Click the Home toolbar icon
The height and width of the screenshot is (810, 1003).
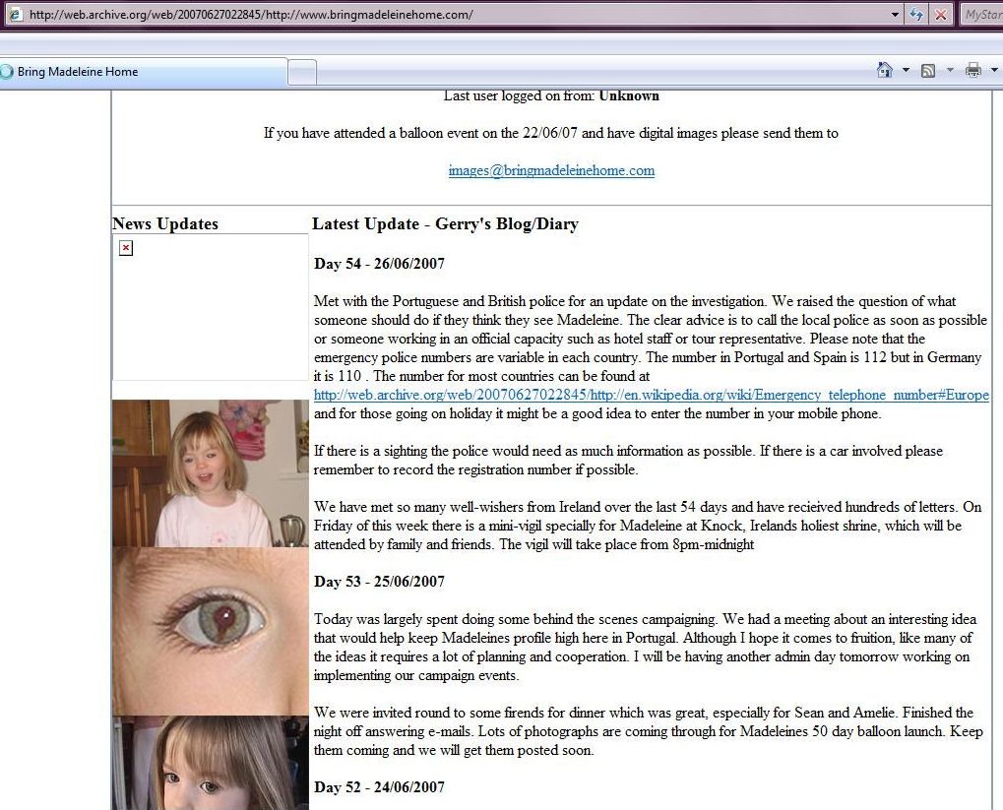point(884,71)
